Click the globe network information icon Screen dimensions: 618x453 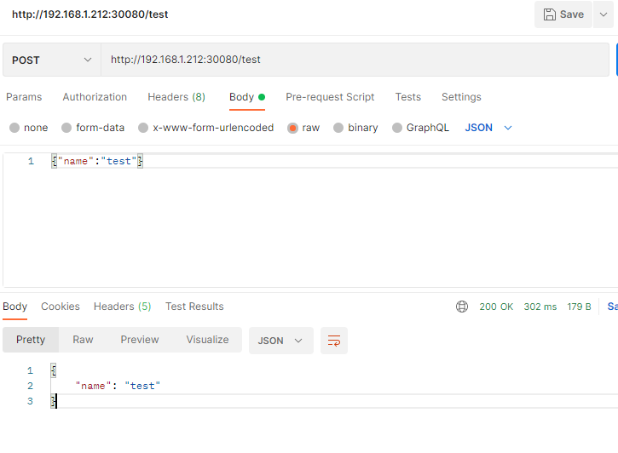[462, 307]
